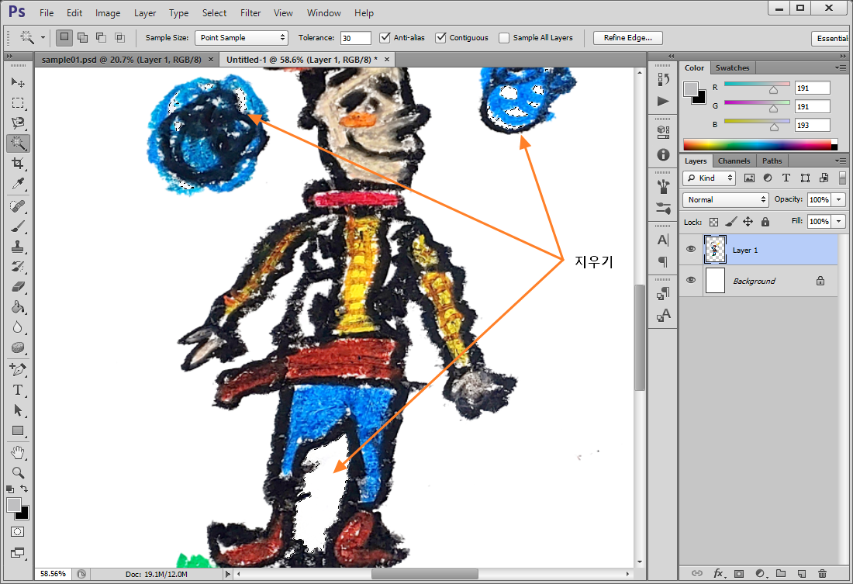The image size is (853, 584).
Task: Open the Essentials workspace switcher
Action: point(832,38)
